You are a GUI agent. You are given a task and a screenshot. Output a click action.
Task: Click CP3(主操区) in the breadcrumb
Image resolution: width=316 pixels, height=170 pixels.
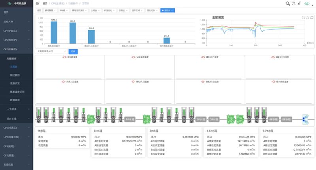58,4
